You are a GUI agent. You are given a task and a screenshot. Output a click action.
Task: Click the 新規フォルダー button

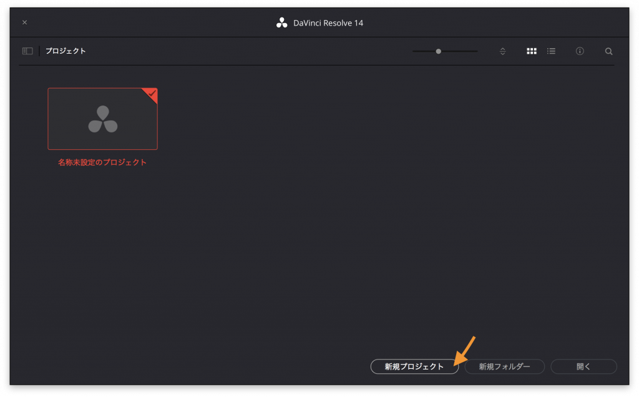point(504,366)
